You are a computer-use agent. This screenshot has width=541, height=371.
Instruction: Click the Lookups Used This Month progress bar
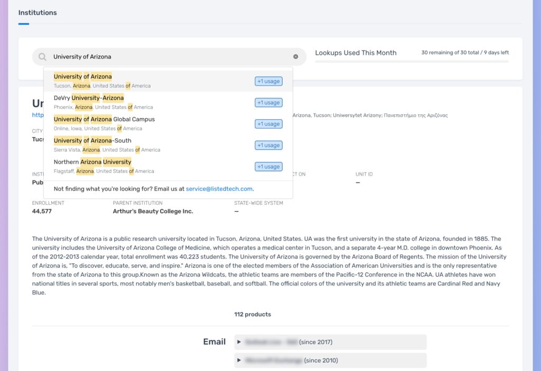click(412, 62)
